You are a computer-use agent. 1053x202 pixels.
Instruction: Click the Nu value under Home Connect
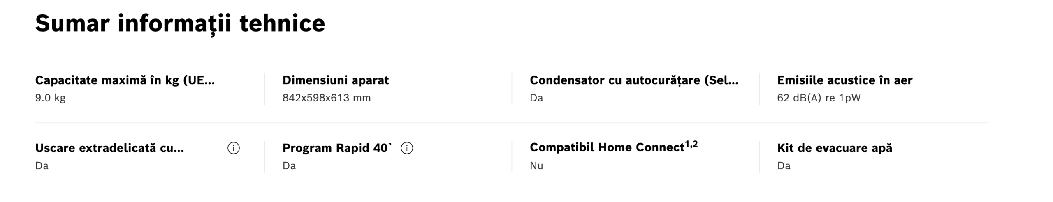click(536, 166)
